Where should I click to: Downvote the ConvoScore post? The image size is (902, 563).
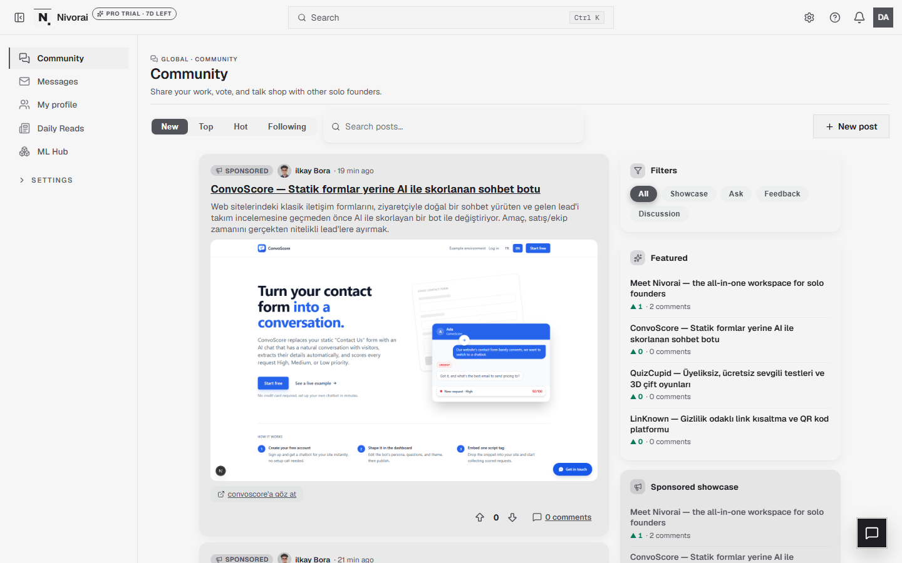coord(512,517)
